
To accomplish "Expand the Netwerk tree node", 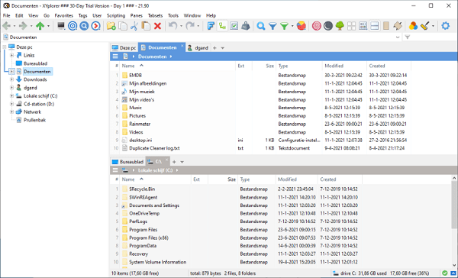I will click(11, 112).
